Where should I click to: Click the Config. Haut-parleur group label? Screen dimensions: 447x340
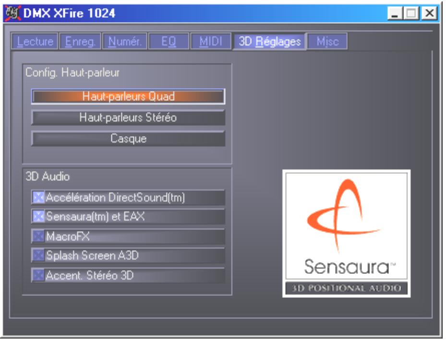coord(72,72)
